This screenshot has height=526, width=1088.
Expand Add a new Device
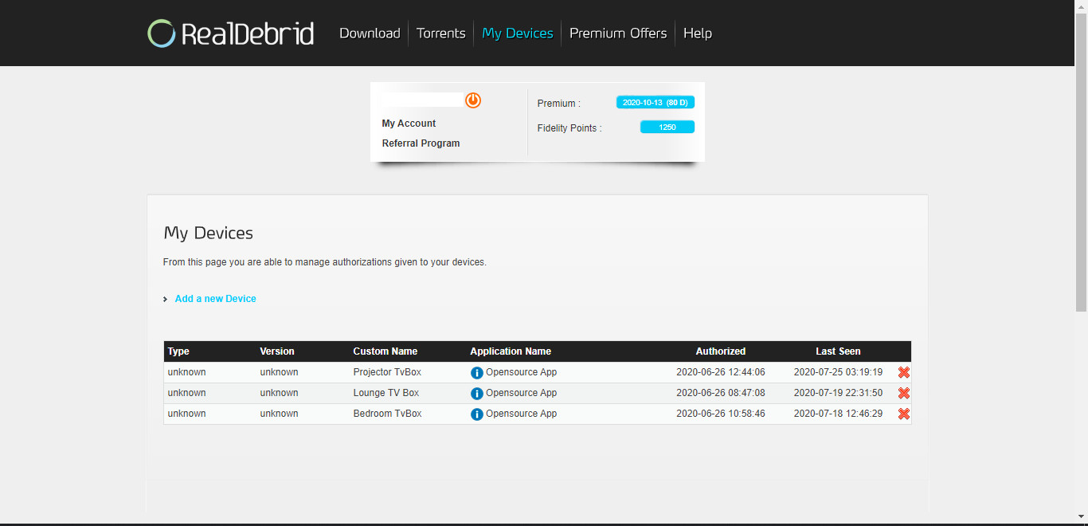[x=215, y=299]
